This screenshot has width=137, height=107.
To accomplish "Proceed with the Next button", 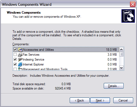I will 100,100.
